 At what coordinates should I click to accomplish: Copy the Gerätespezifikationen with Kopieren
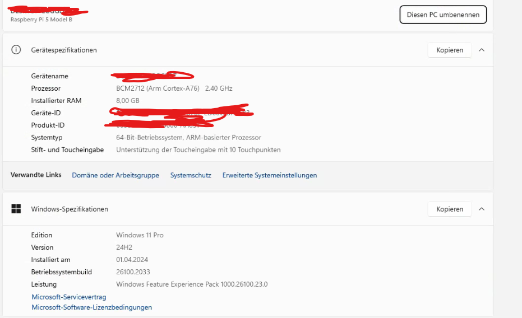(x=450, y=50)
